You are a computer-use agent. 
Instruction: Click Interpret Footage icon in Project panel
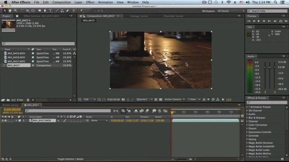pyautogui.click(x=3, y=100)
